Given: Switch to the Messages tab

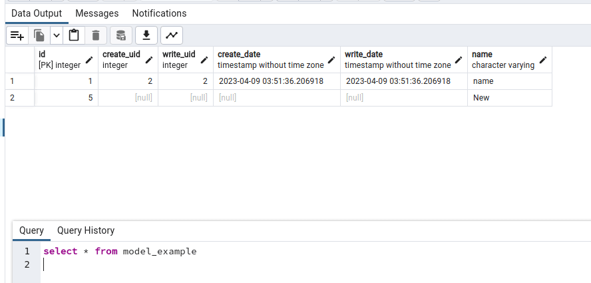Looking at the screenshot, I should pos(97,13).
